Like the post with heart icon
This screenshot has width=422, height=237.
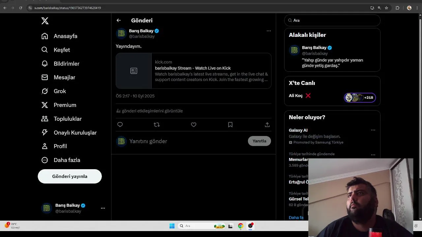pos(194,125)
